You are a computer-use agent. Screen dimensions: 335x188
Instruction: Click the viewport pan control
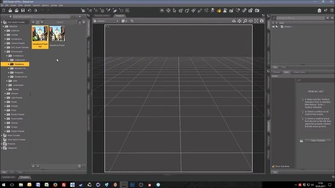click(x=240, y=21)
